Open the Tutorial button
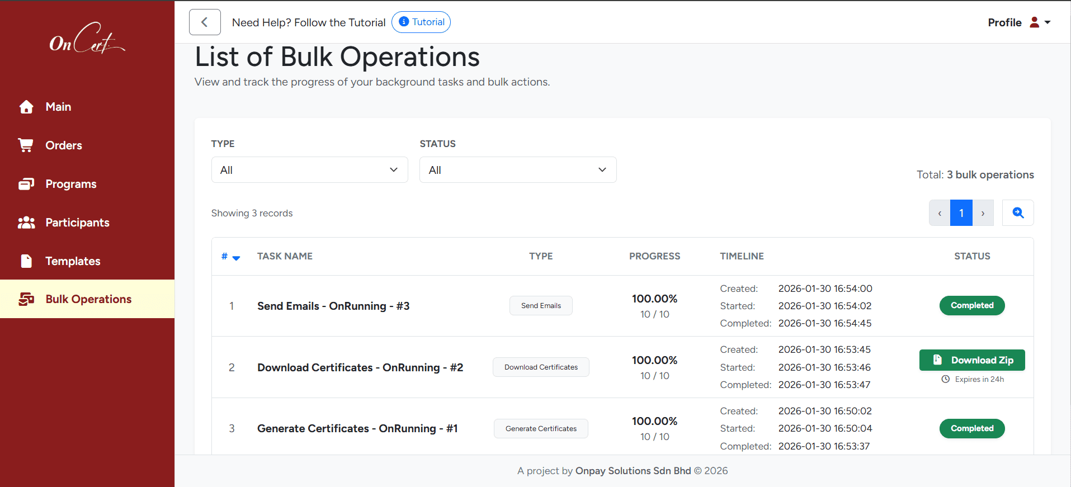The height and width of the screenshot is (487, 1071). click(x=421, y=22)
